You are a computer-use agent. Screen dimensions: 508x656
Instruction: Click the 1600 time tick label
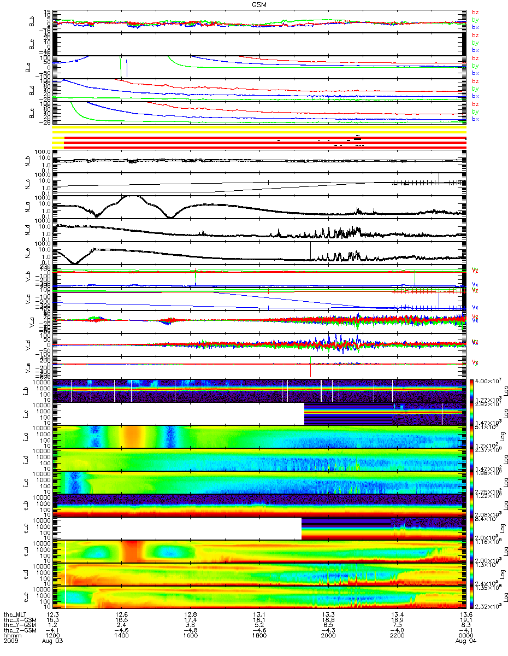(x=190, y=635)
